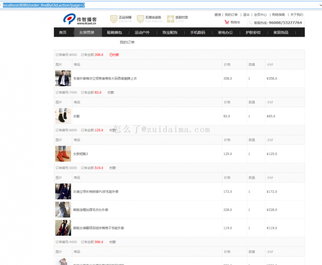Viewport: 322px width, 265px height.
Task: Go to 首页 in navigation bar
Action: (62, 32)
